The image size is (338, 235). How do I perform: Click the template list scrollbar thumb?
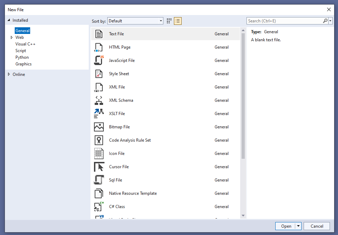tap(243, 96)
